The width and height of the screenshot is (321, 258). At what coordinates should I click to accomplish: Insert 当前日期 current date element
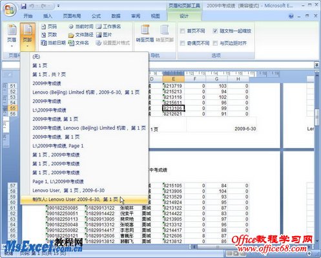click(53, 43)
